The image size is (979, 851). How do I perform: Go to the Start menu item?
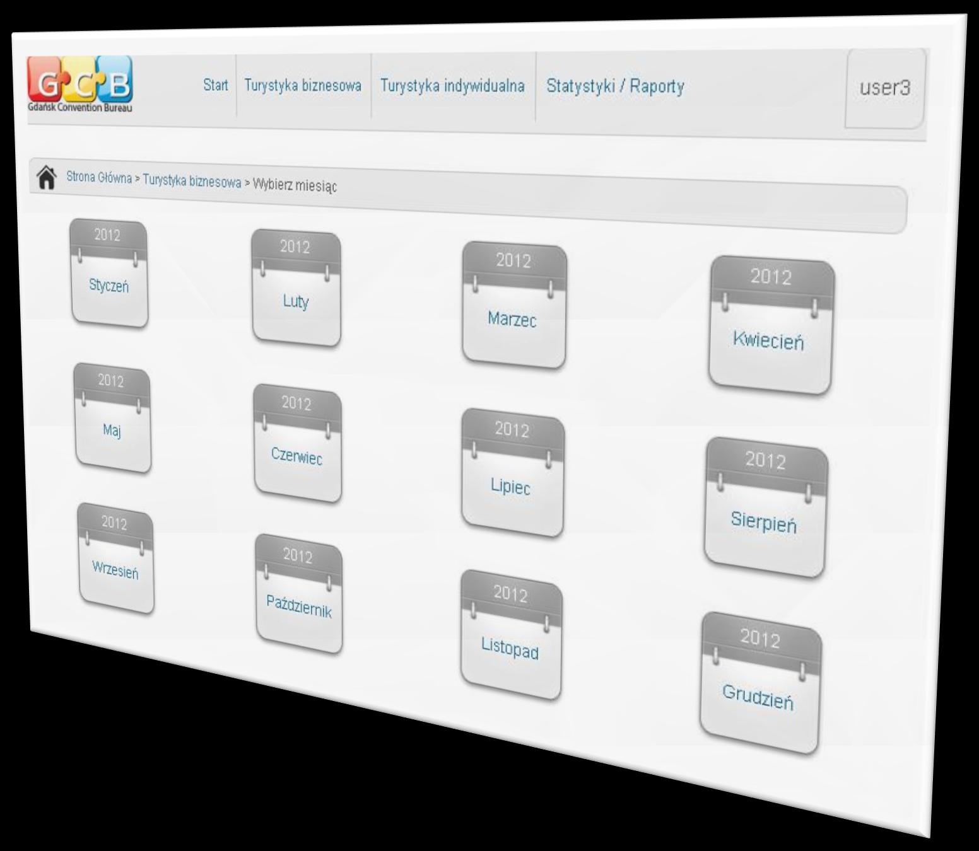pos(216,84)
